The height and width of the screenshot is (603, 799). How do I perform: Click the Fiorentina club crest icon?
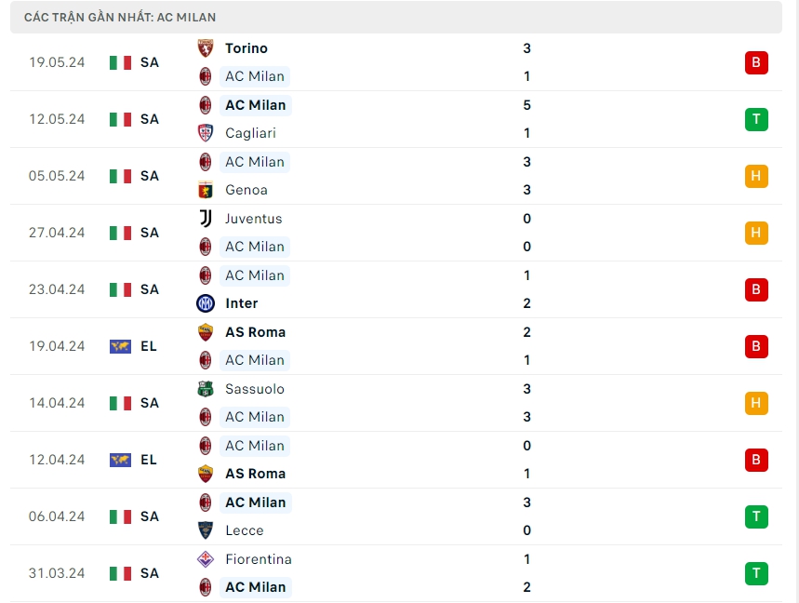(206, 559)
